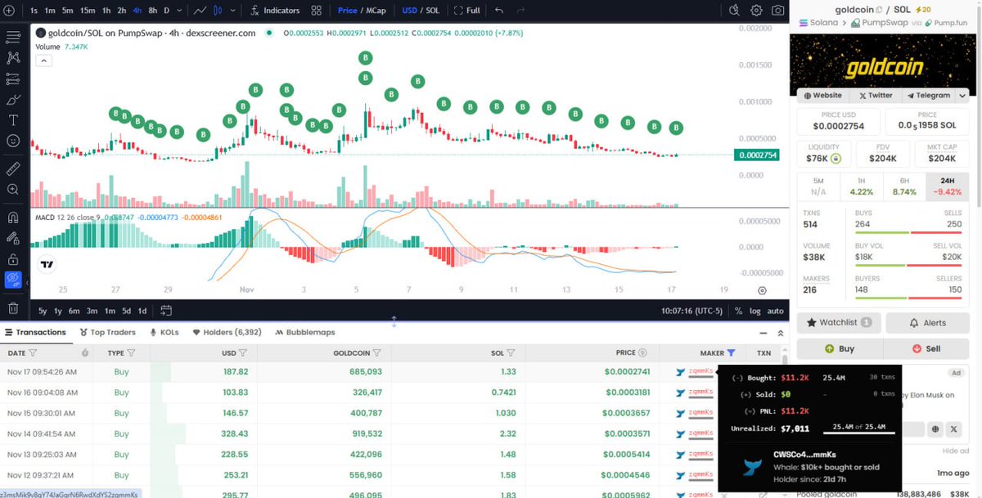Viewport: 982px width, 498px height.
Task: Open the Bubblemaps tab
Action: click(305, 332)
